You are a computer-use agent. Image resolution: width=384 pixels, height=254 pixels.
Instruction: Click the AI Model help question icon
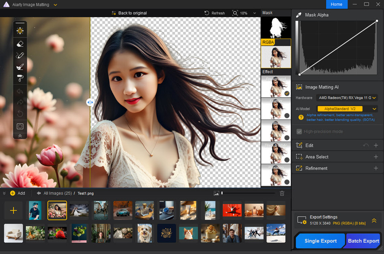(301, 117)
